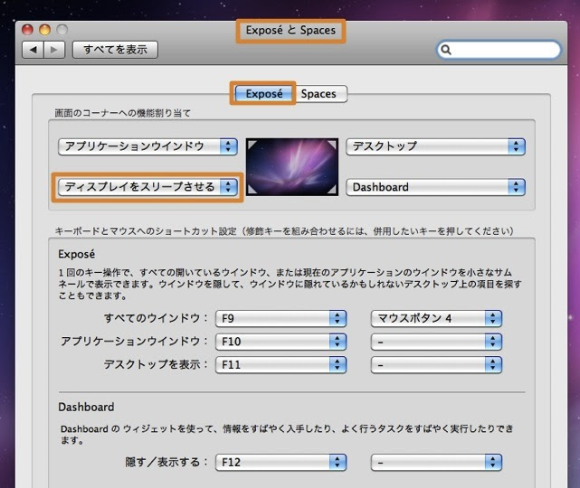
Task: Open the デスクトップ corner dropdown
Action: (435, 146)
